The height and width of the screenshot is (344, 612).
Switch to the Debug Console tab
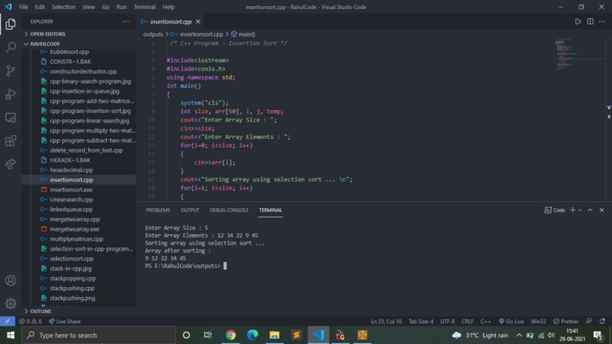(229, 210)
